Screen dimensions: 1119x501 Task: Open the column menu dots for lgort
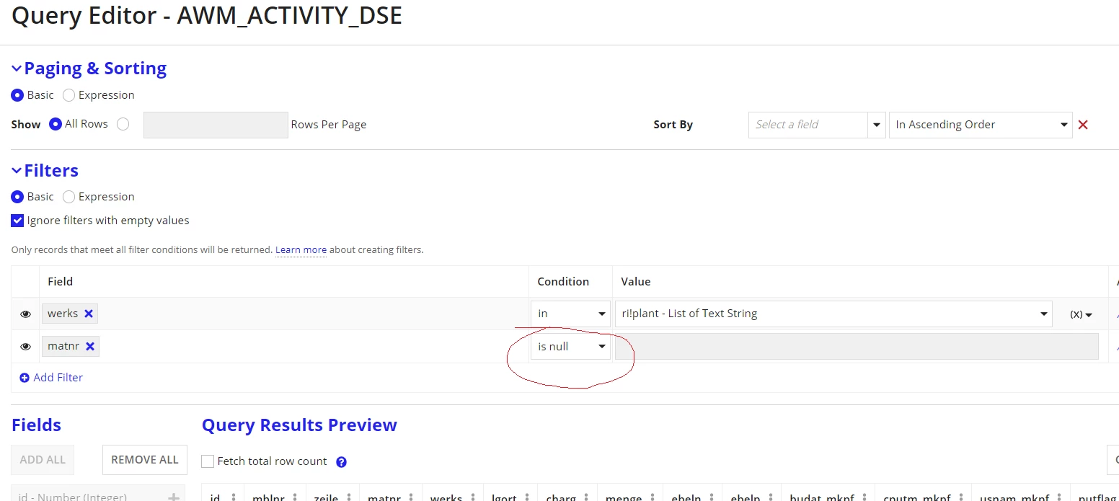tap(526, 497)
